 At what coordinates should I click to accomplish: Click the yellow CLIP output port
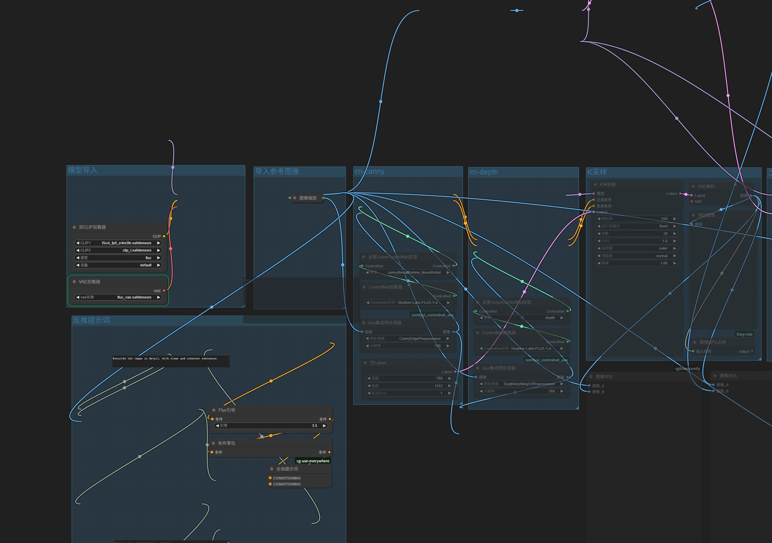pos(164,236)
